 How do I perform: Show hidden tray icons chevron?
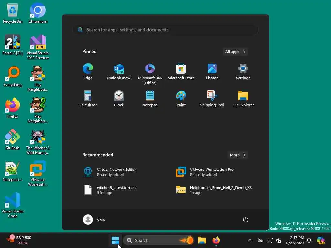click(x=250, y=240)
